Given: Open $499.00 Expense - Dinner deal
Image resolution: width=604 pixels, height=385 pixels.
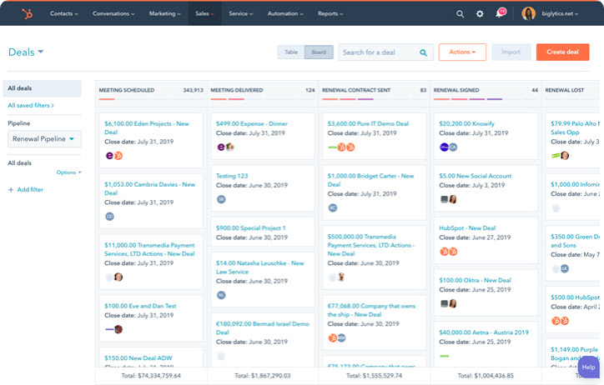Looking at the screenshot, I should 252,123.
